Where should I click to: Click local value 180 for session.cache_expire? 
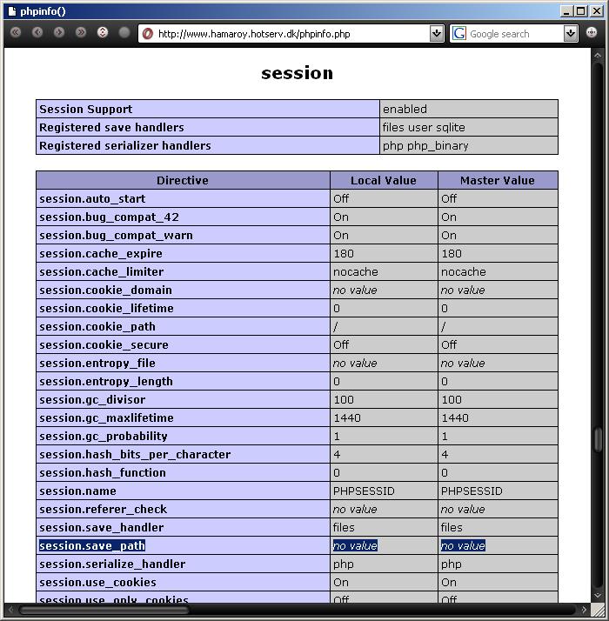click(344, 253)
